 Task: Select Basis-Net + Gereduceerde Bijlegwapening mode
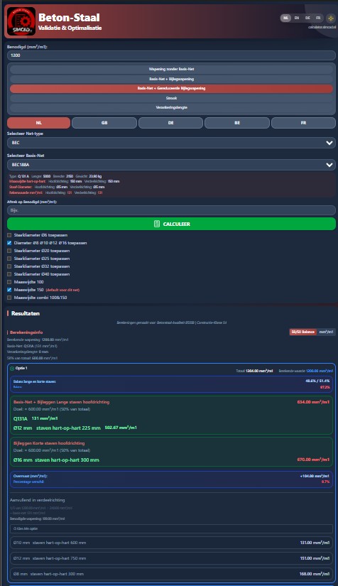pyautogui.click(x=171, y=89)
